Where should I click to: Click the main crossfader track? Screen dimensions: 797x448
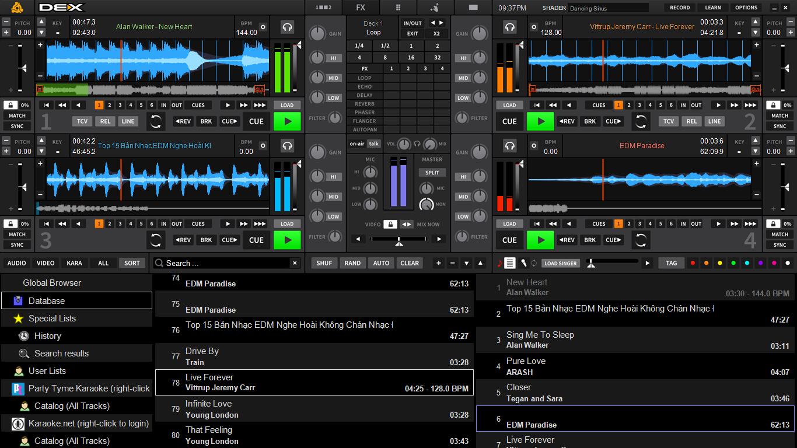point(398,239)
